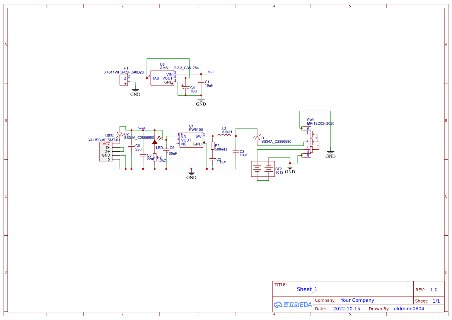The image size is (452, 320).
Task: Click the PW5100 part name
Action: pyautogui.click(x=196, y=130)
